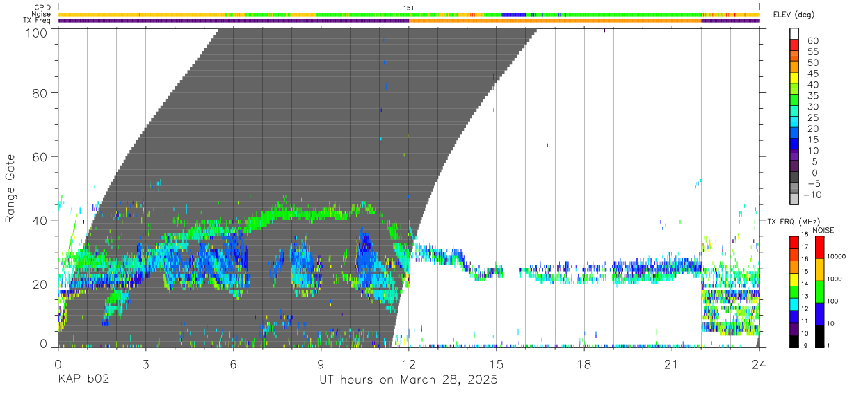
Task: Select the white top swatch in ELEV color bar
Action: (795, 33)
